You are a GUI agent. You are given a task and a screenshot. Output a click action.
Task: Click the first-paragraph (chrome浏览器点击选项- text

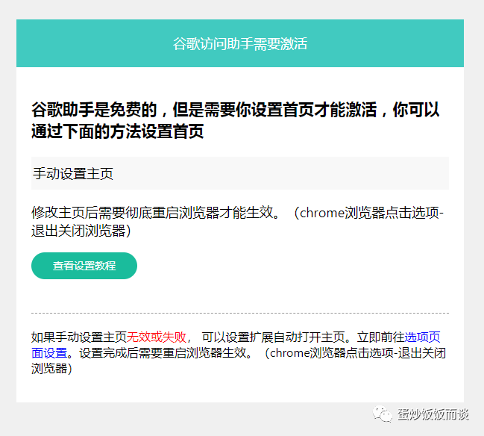(368, 213)
